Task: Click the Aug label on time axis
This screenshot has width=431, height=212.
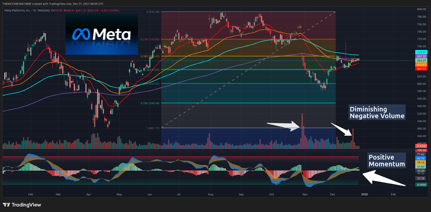Action: 211,194
